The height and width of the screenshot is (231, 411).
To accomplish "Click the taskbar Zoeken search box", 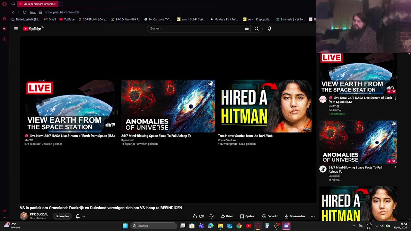I will 154,226.
